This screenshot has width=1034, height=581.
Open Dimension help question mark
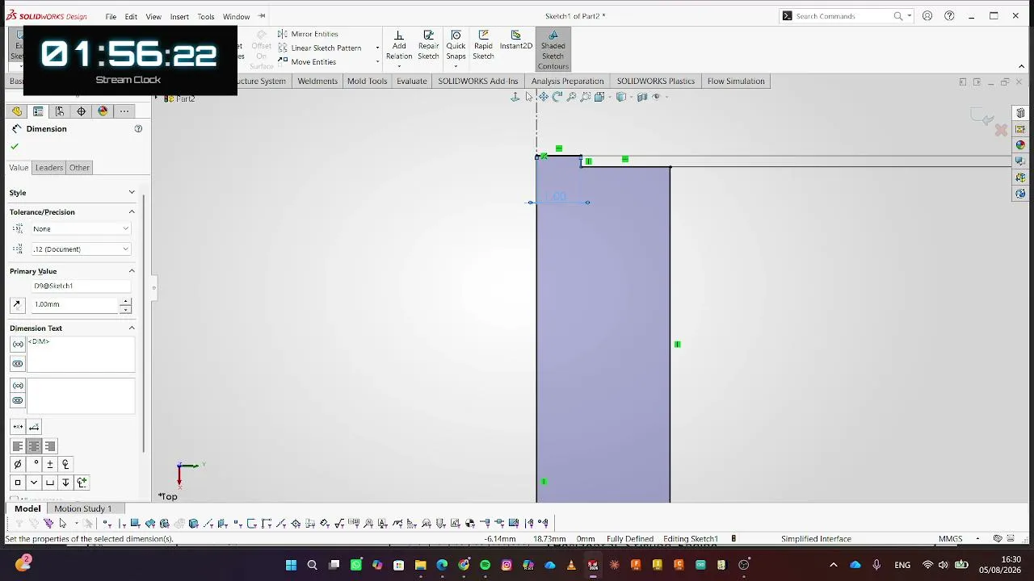[x=138, y=128]
